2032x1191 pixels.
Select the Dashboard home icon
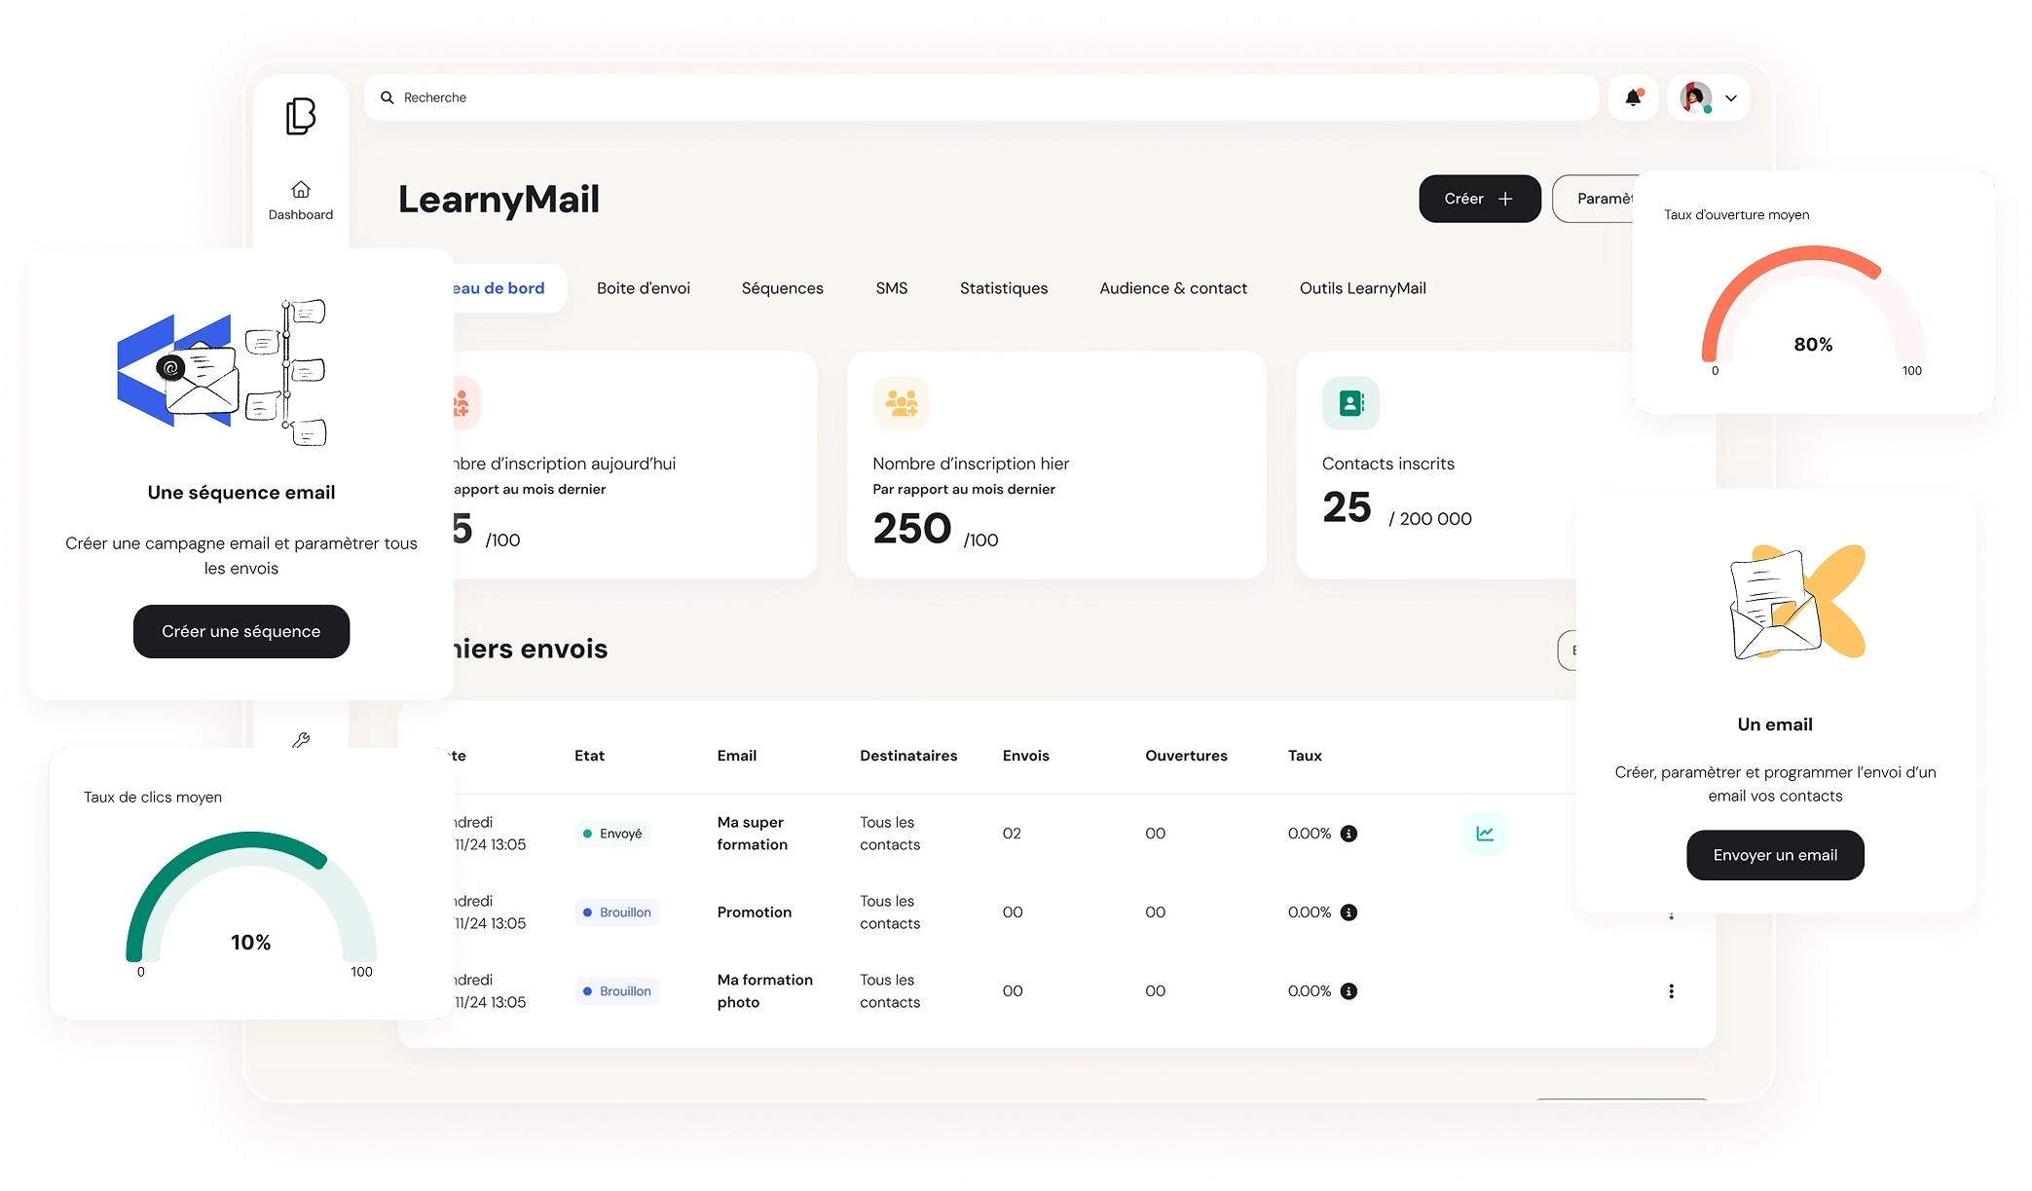pyautogui.click(x=301, y=190)
